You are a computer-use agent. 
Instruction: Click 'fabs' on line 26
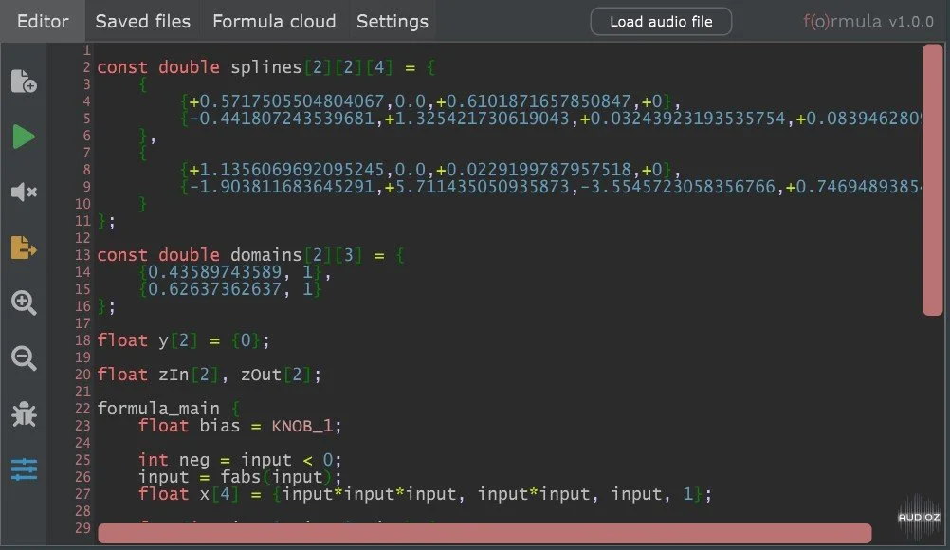pyautogui.click(x=240, y=477)
